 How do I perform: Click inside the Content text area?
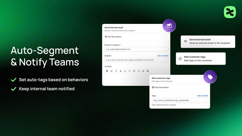pos(127,78)
